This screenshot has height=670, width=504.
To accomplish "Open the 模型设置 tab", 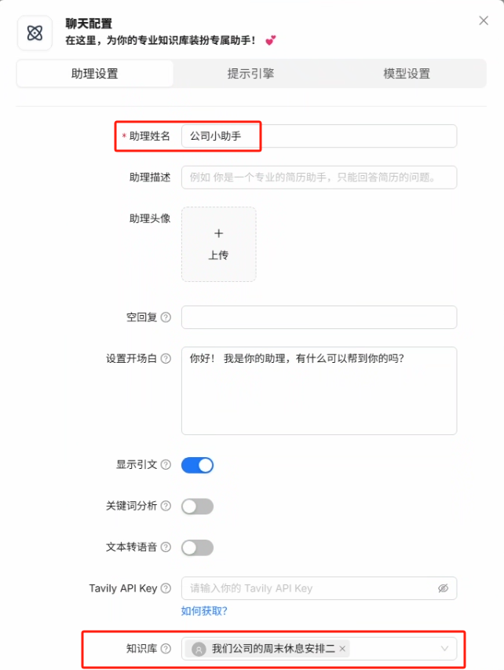I will 407,74.
